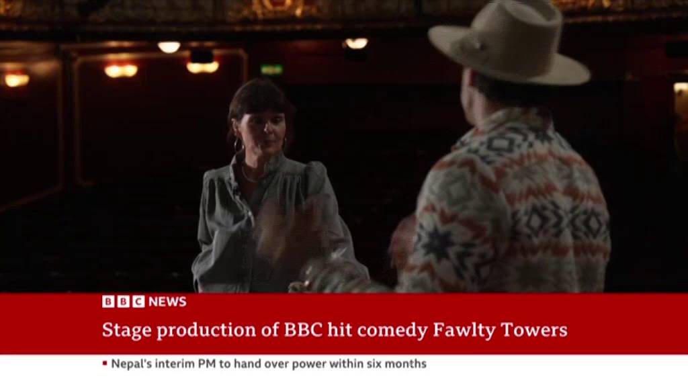Click the woman's hoop earring
This screenshot has height=387, width=688.
(239, 145)
